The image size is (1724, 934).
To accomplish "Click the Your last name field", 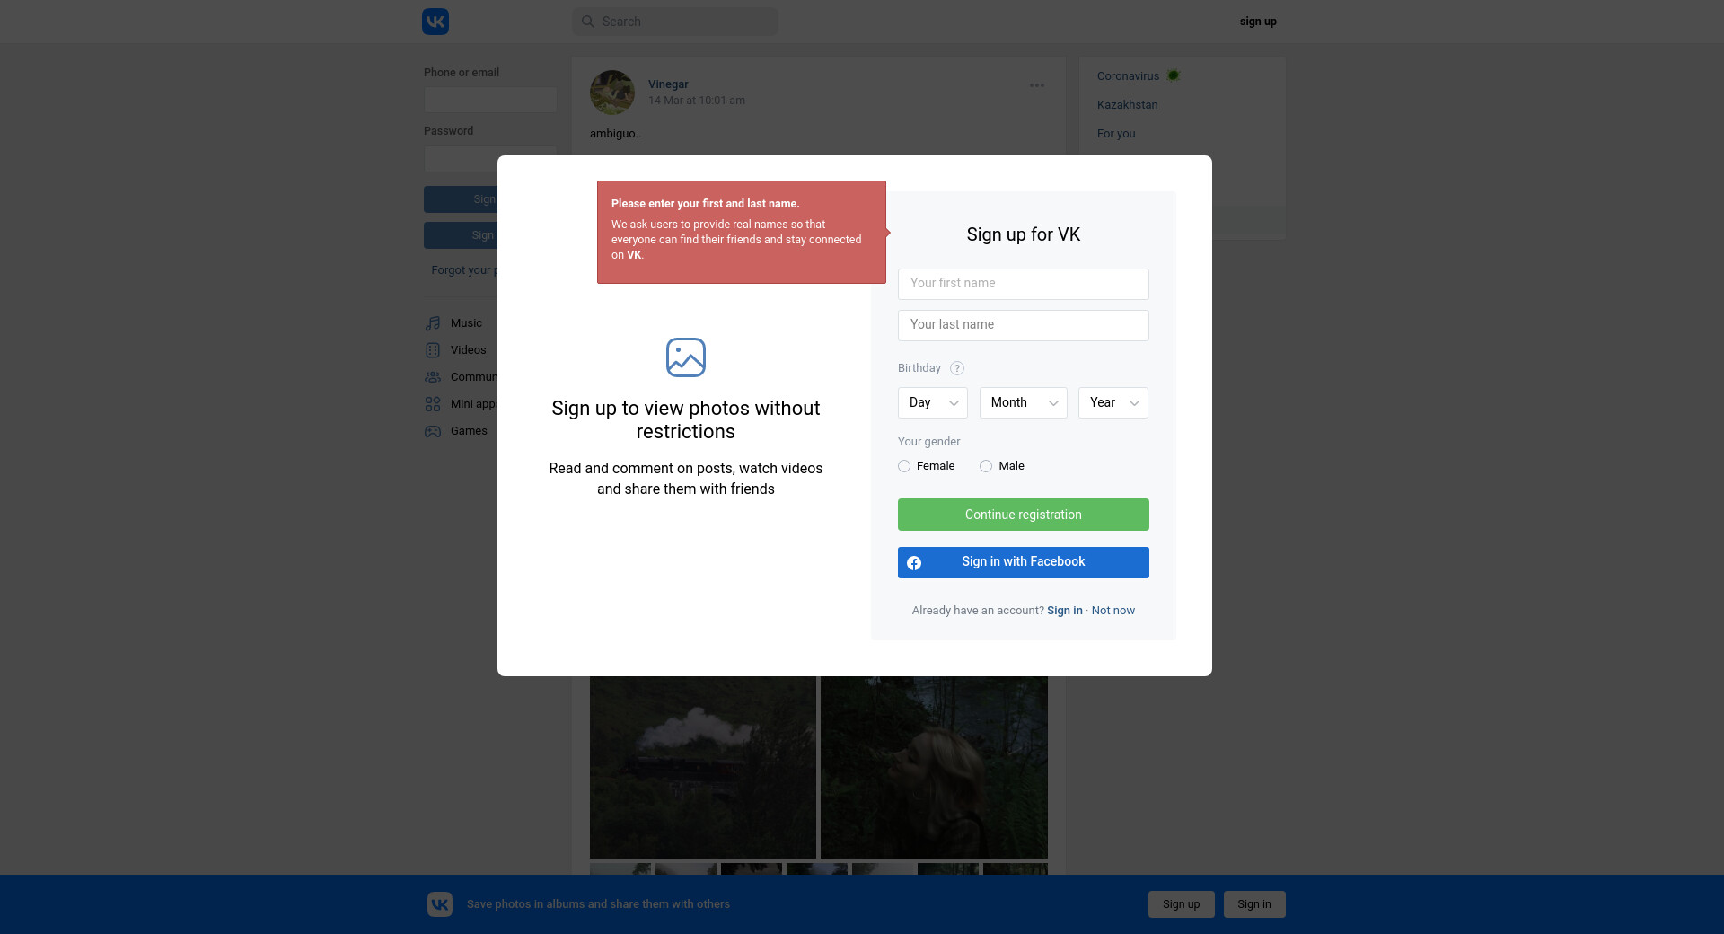I will coord(1023,325).
